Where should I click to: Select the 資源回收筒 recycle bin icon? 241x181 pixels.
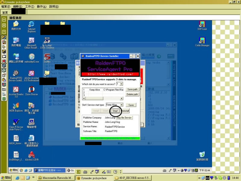(x=202, y=156)
